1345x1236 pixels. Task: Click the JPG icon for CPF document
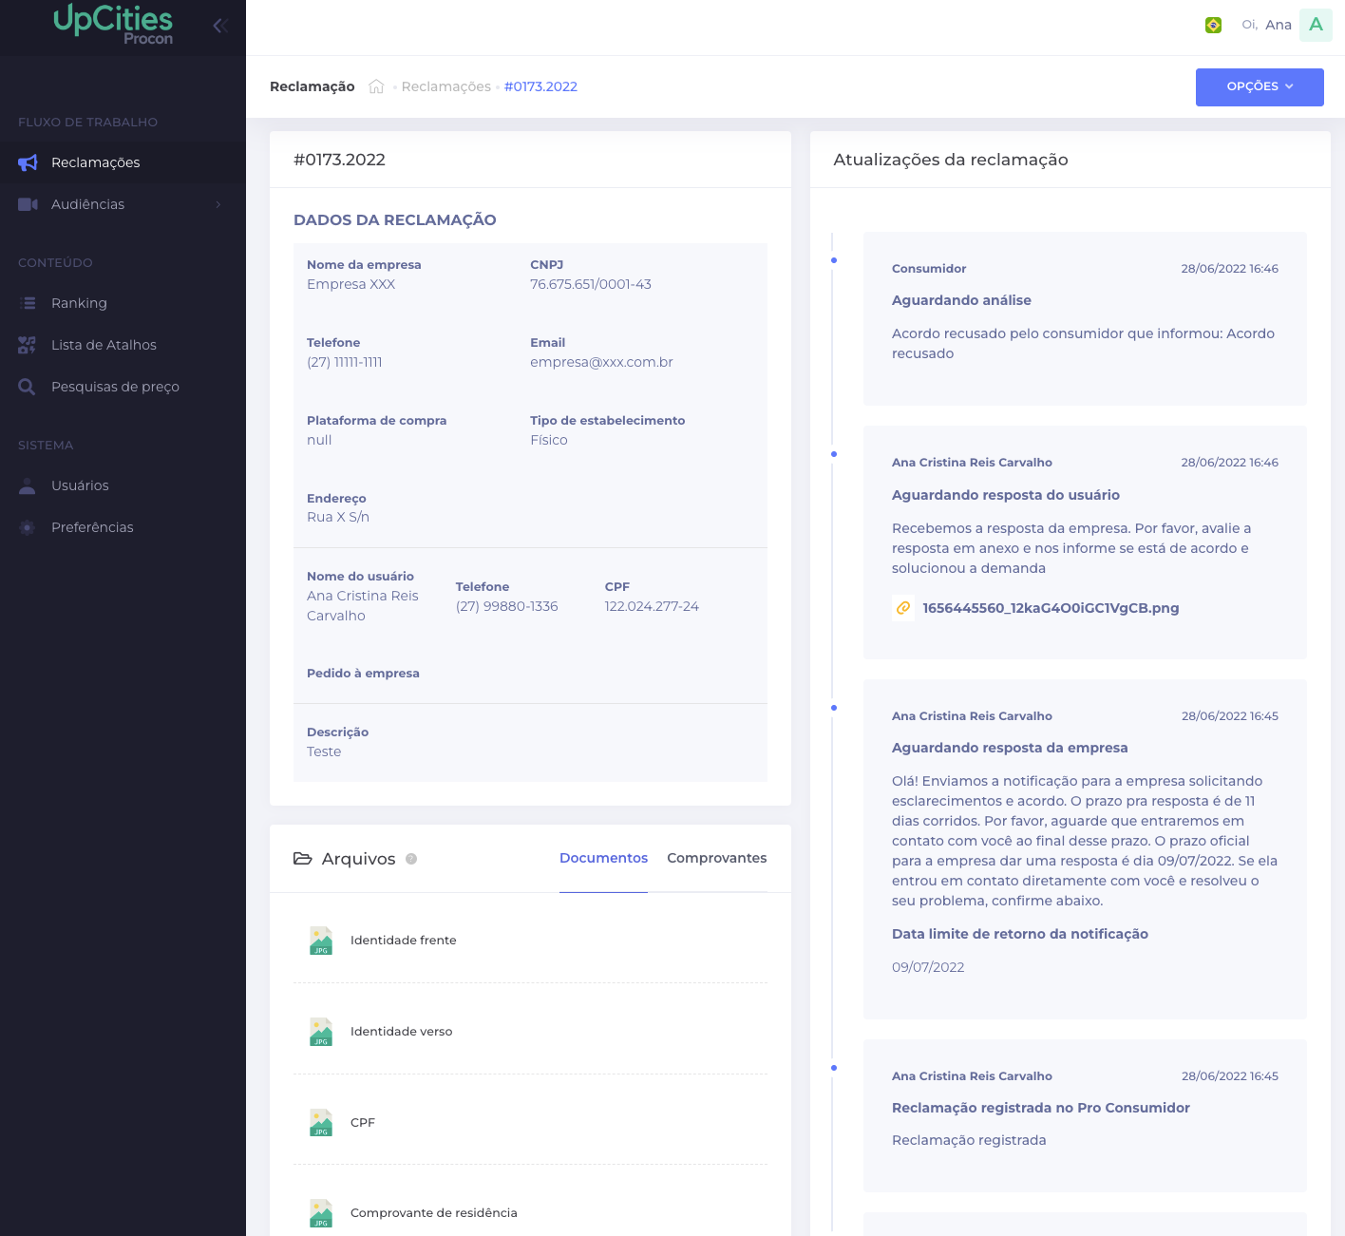click(321, 1122)
